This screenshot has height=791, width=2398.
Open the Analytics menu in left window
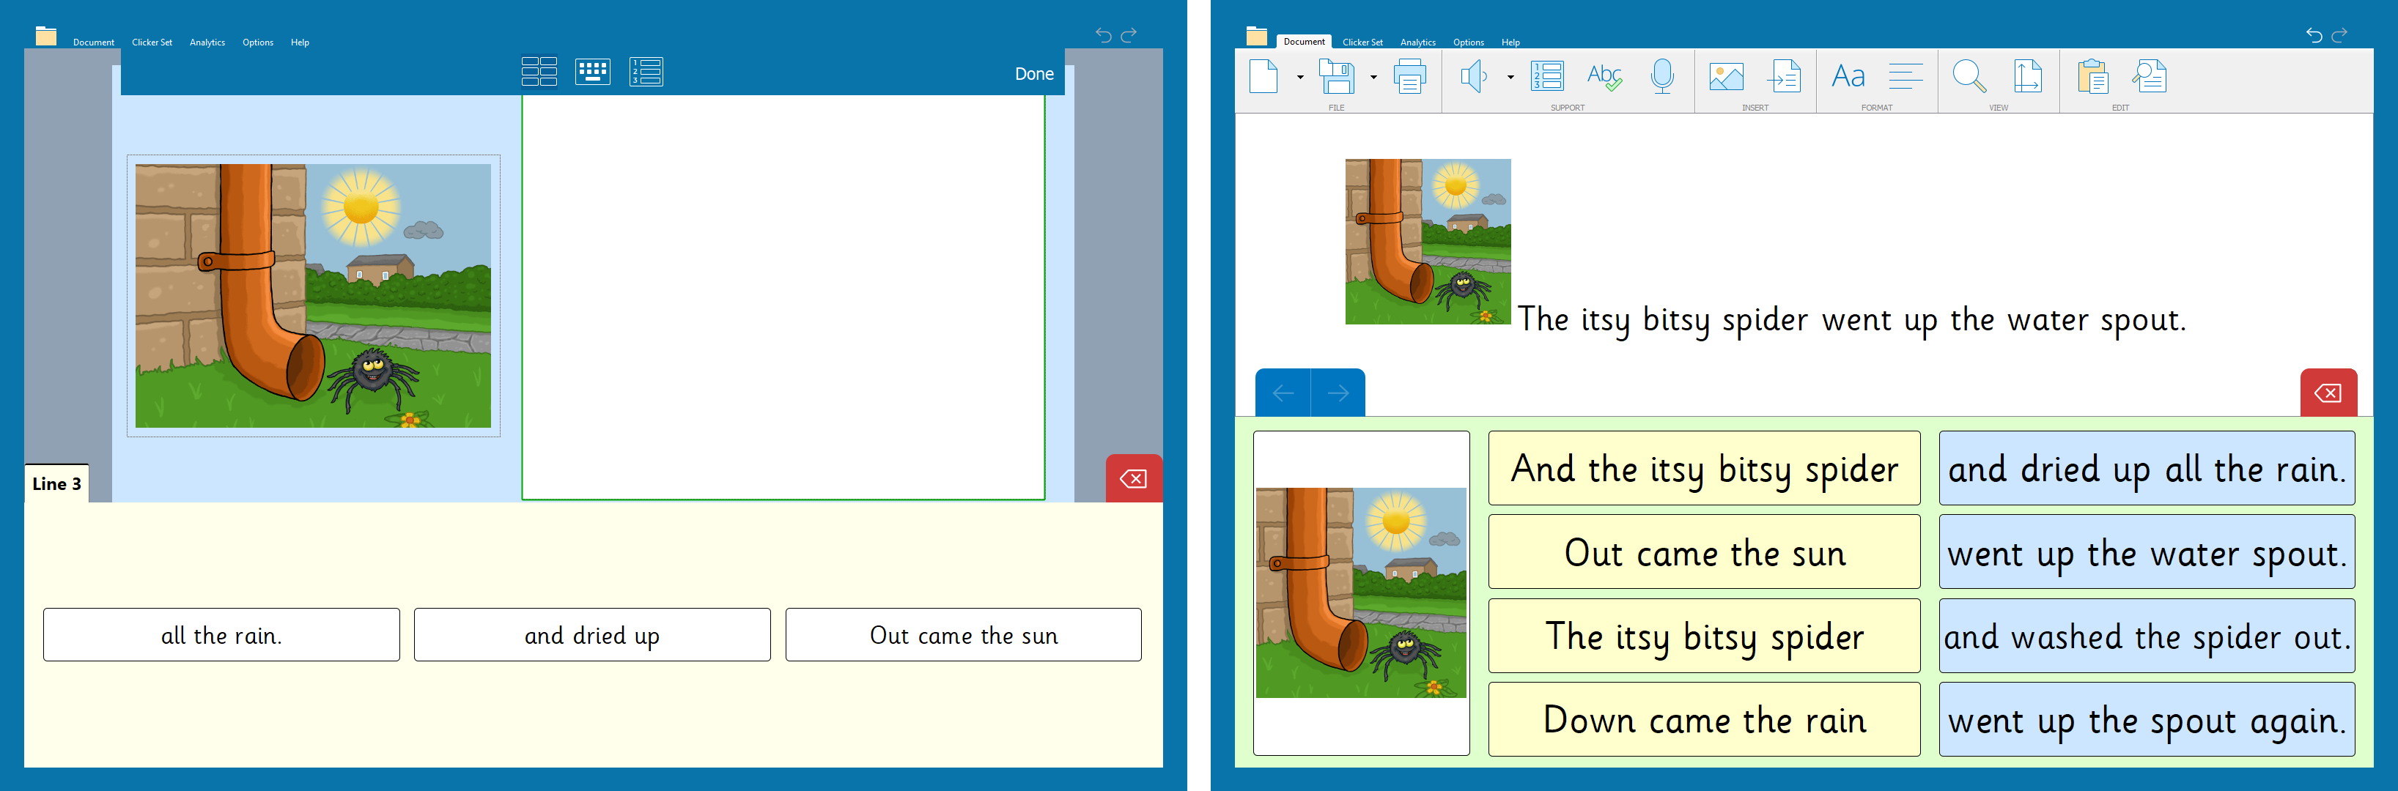[207, 42]
